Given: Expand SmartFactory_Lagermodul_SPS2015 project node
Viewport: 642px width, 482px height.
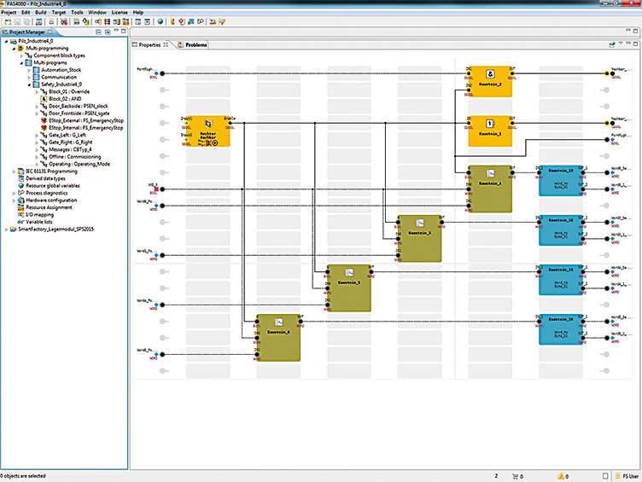Looking at the screenshot, I should click(x=8, y=229).
